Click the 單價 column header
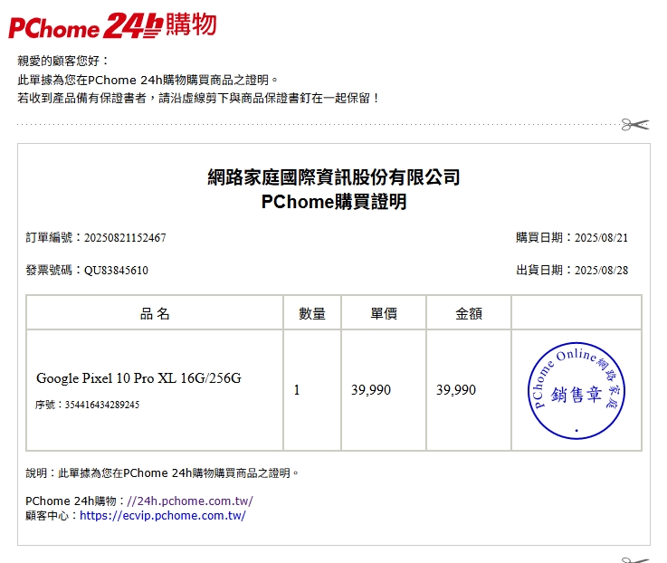Image resolution: width=667 pixels, height=563 pixels. pyautogui.click(x=384, y=313)
